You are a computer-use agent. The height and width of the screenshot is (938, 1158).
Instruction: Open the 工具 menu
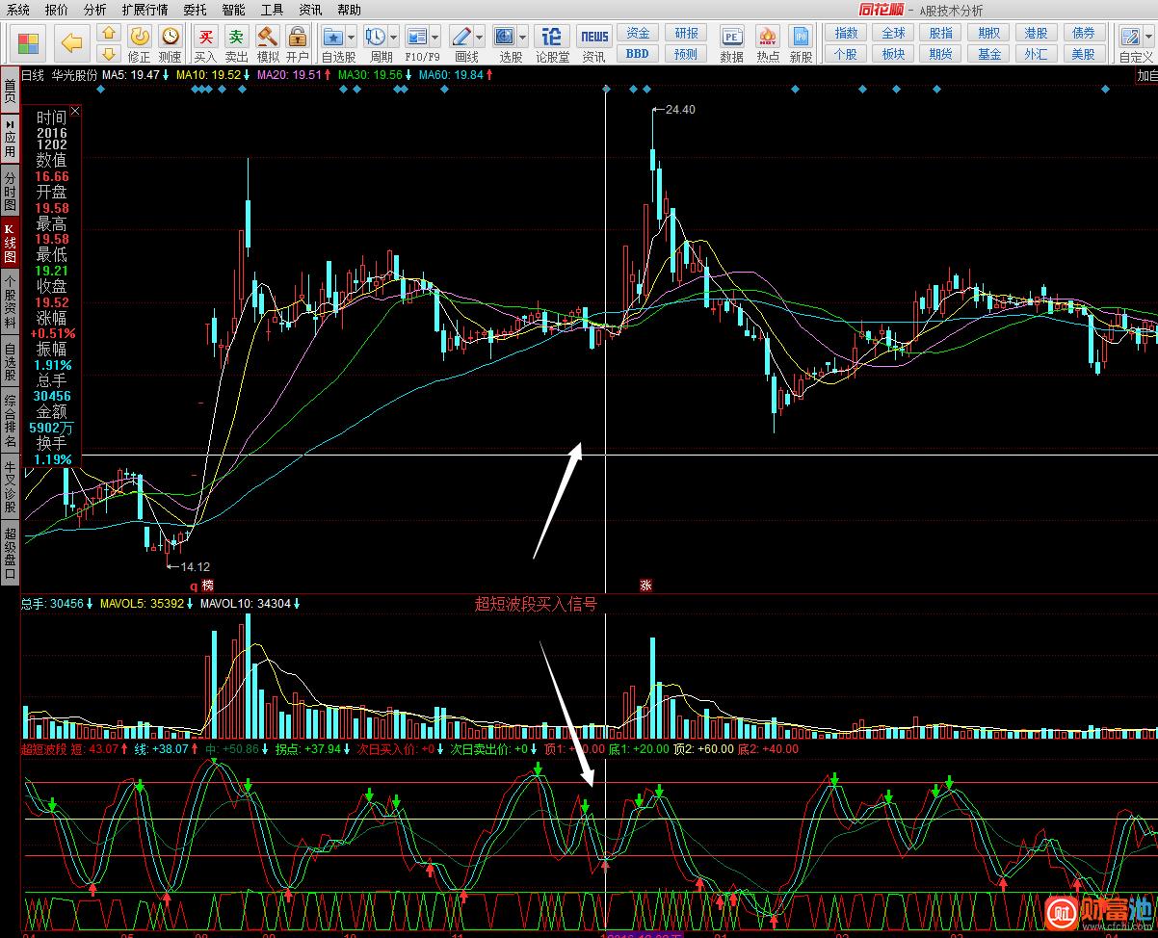pos(272,10)
